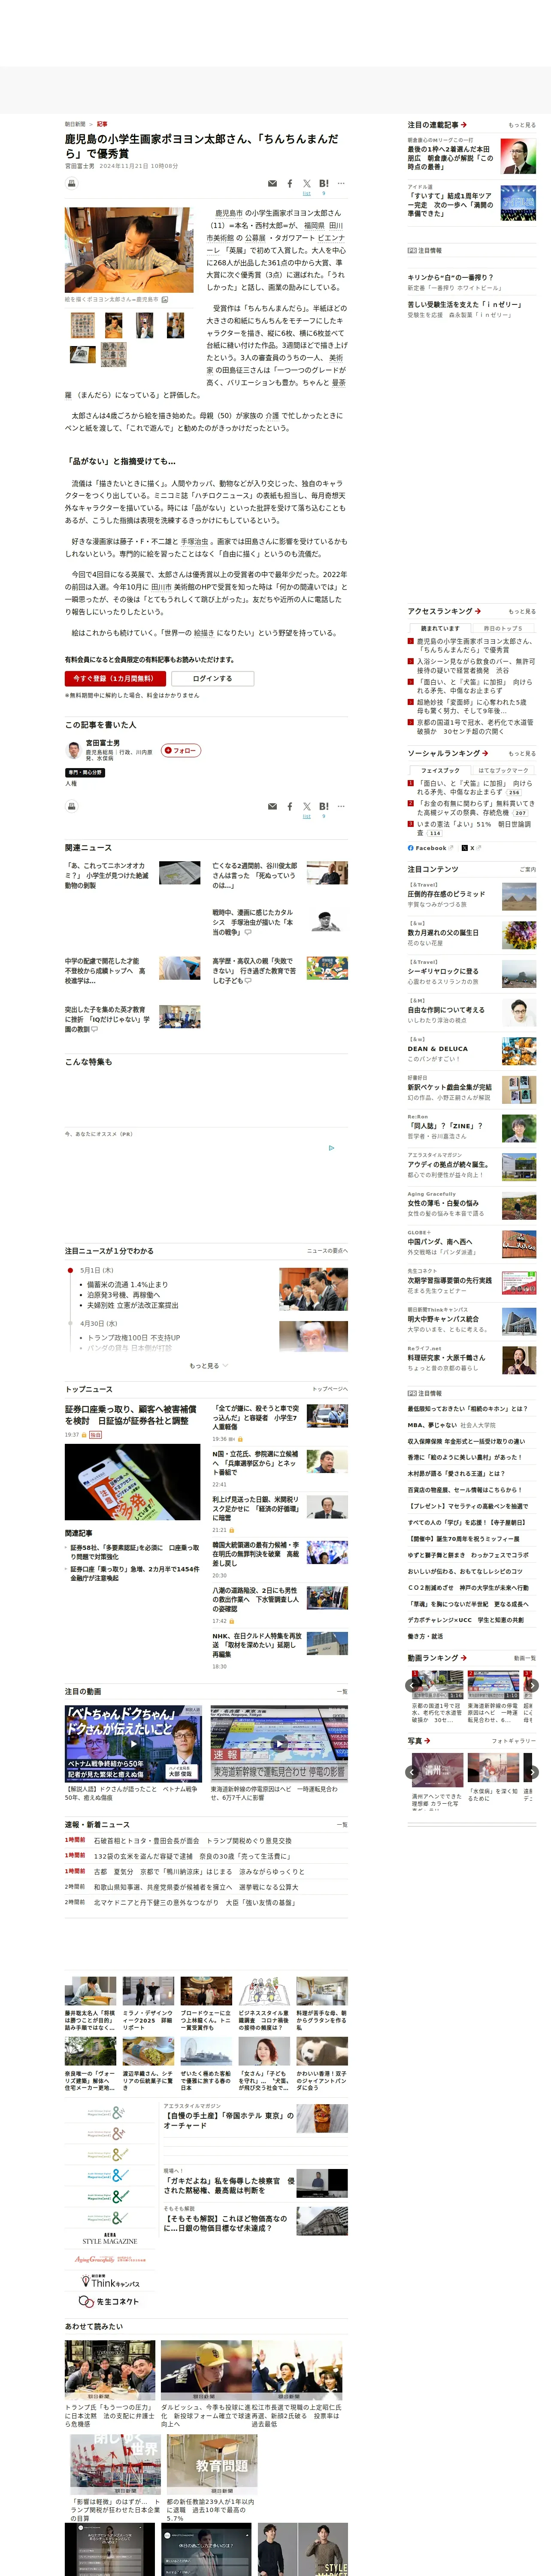Open news flash 石破首相とトヨタ・豊田会長が面会
This screenshot has width=551, height=2576.
tap(193, 1840)
